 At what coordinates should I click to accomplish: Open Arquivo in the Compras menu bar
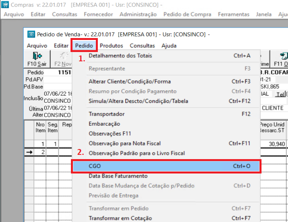(x=14, y=14)
